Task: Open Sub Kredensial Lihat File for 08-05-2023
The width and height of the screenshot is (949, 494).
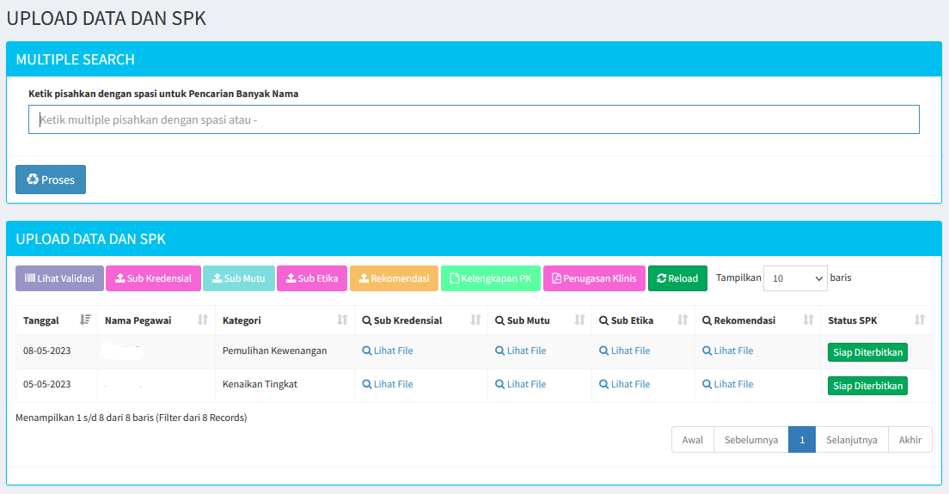Action: (388, 351)
